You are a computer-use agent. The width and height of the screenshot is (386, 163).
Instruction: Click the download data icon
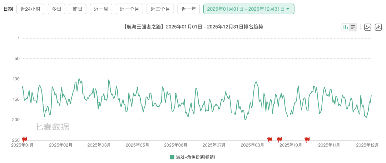378,27
